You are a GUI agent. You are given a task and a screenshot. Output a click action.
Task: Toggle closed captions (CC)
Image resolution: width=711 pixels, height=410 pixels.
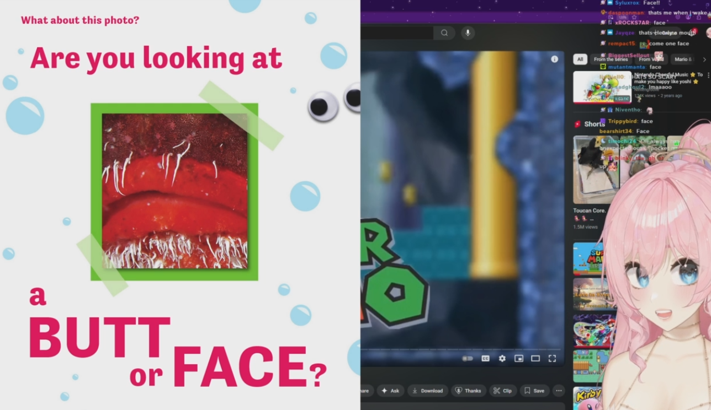point(485,358)
